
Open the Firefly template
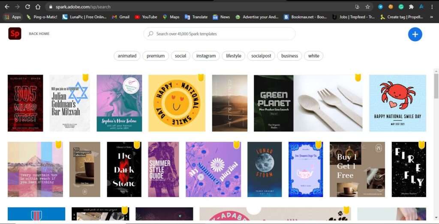[409, 170]
